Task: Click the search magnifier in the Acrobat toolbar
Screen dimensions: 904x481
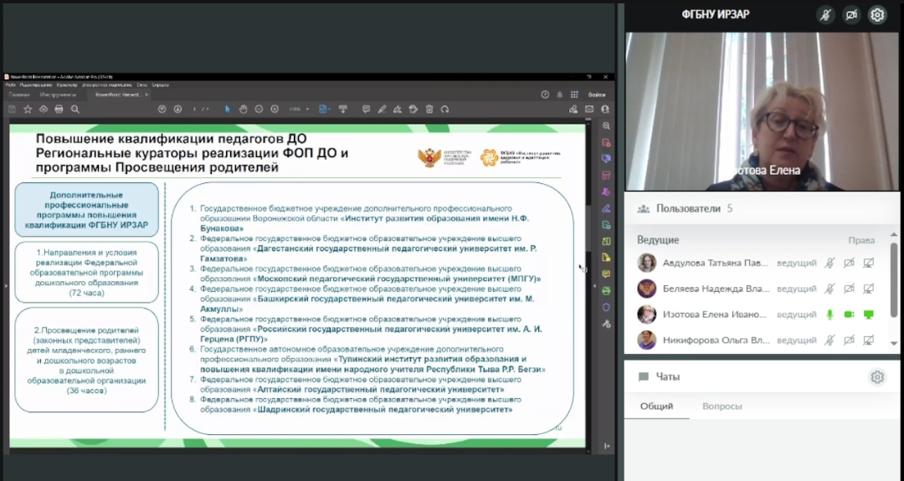Action: tap(74, 109)
